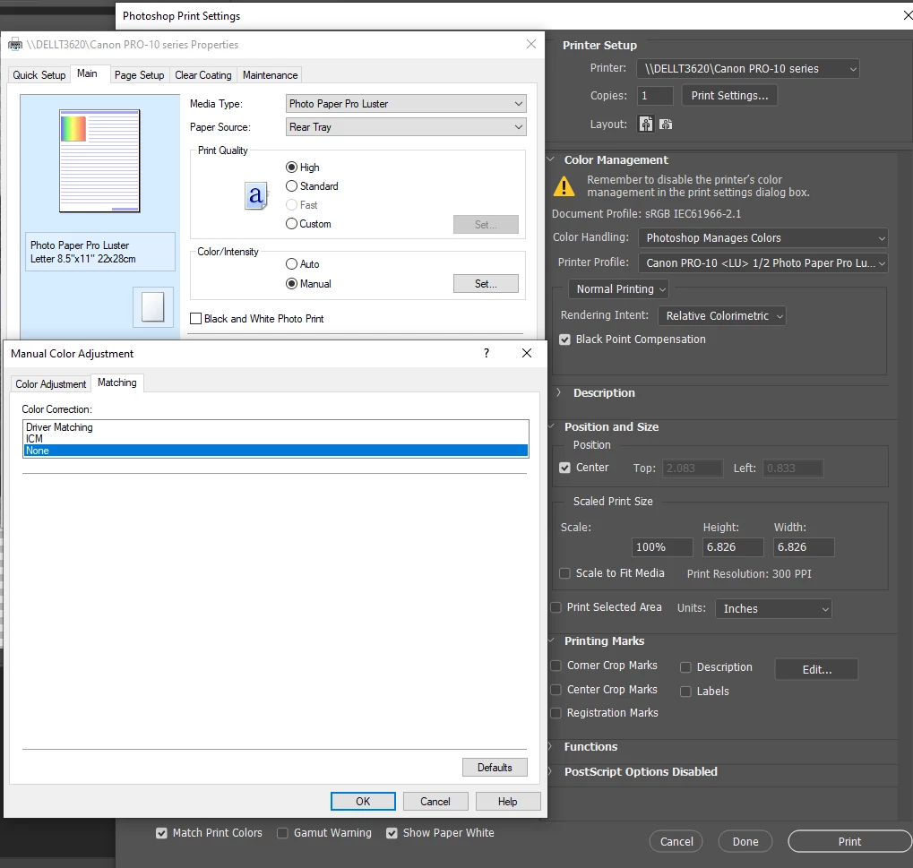Switch to Maintenance tab
The width and height of the screenshot is (913, 868).
point(271,75)
